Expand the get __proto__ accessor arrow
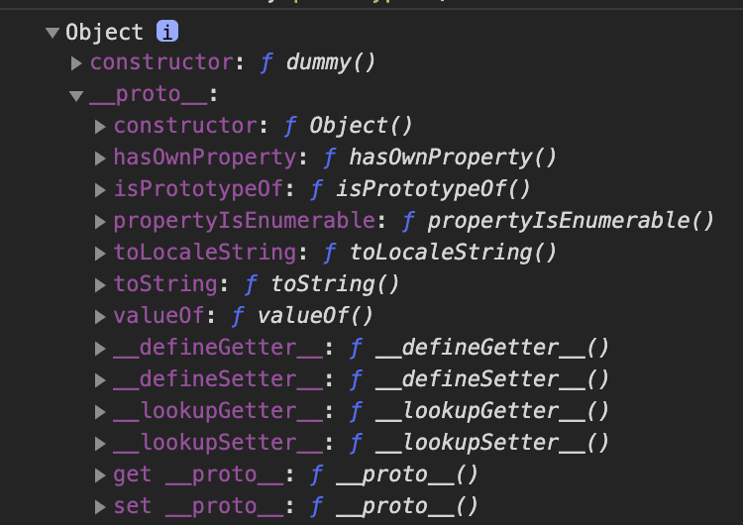The width and height of the screenshot is (743, 525). [x=100, y=475]
